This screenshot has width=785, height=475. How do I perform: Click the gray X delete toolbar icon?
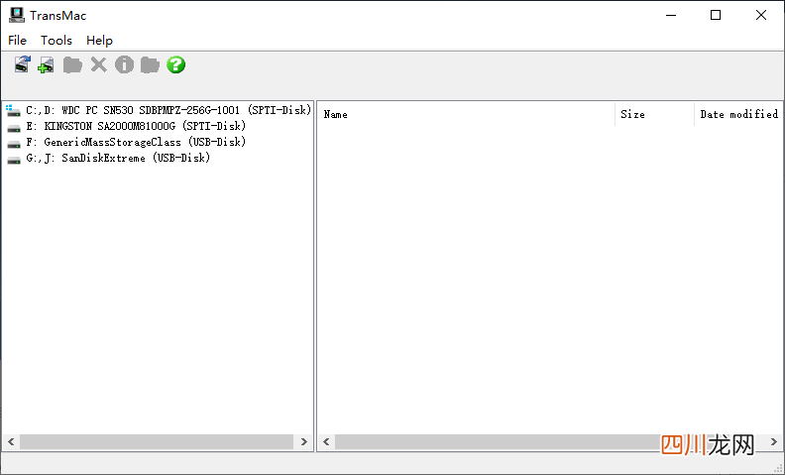pos(99,64)
